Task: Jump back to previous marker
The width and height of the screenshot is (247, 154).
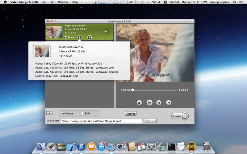Action: tap(169, 103)
